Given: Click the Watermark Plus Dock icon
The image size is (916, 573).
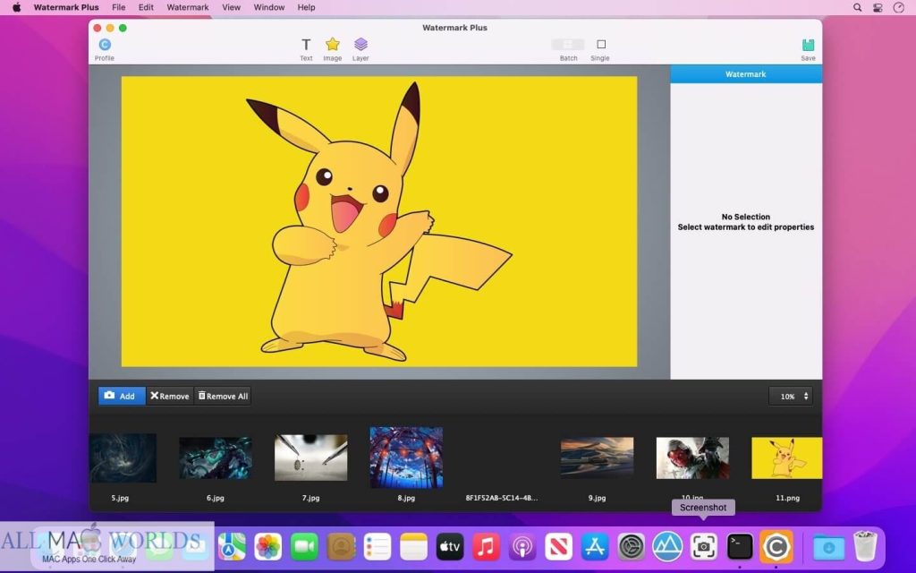Looking at the screenshot, I should (x=776, y=547).
